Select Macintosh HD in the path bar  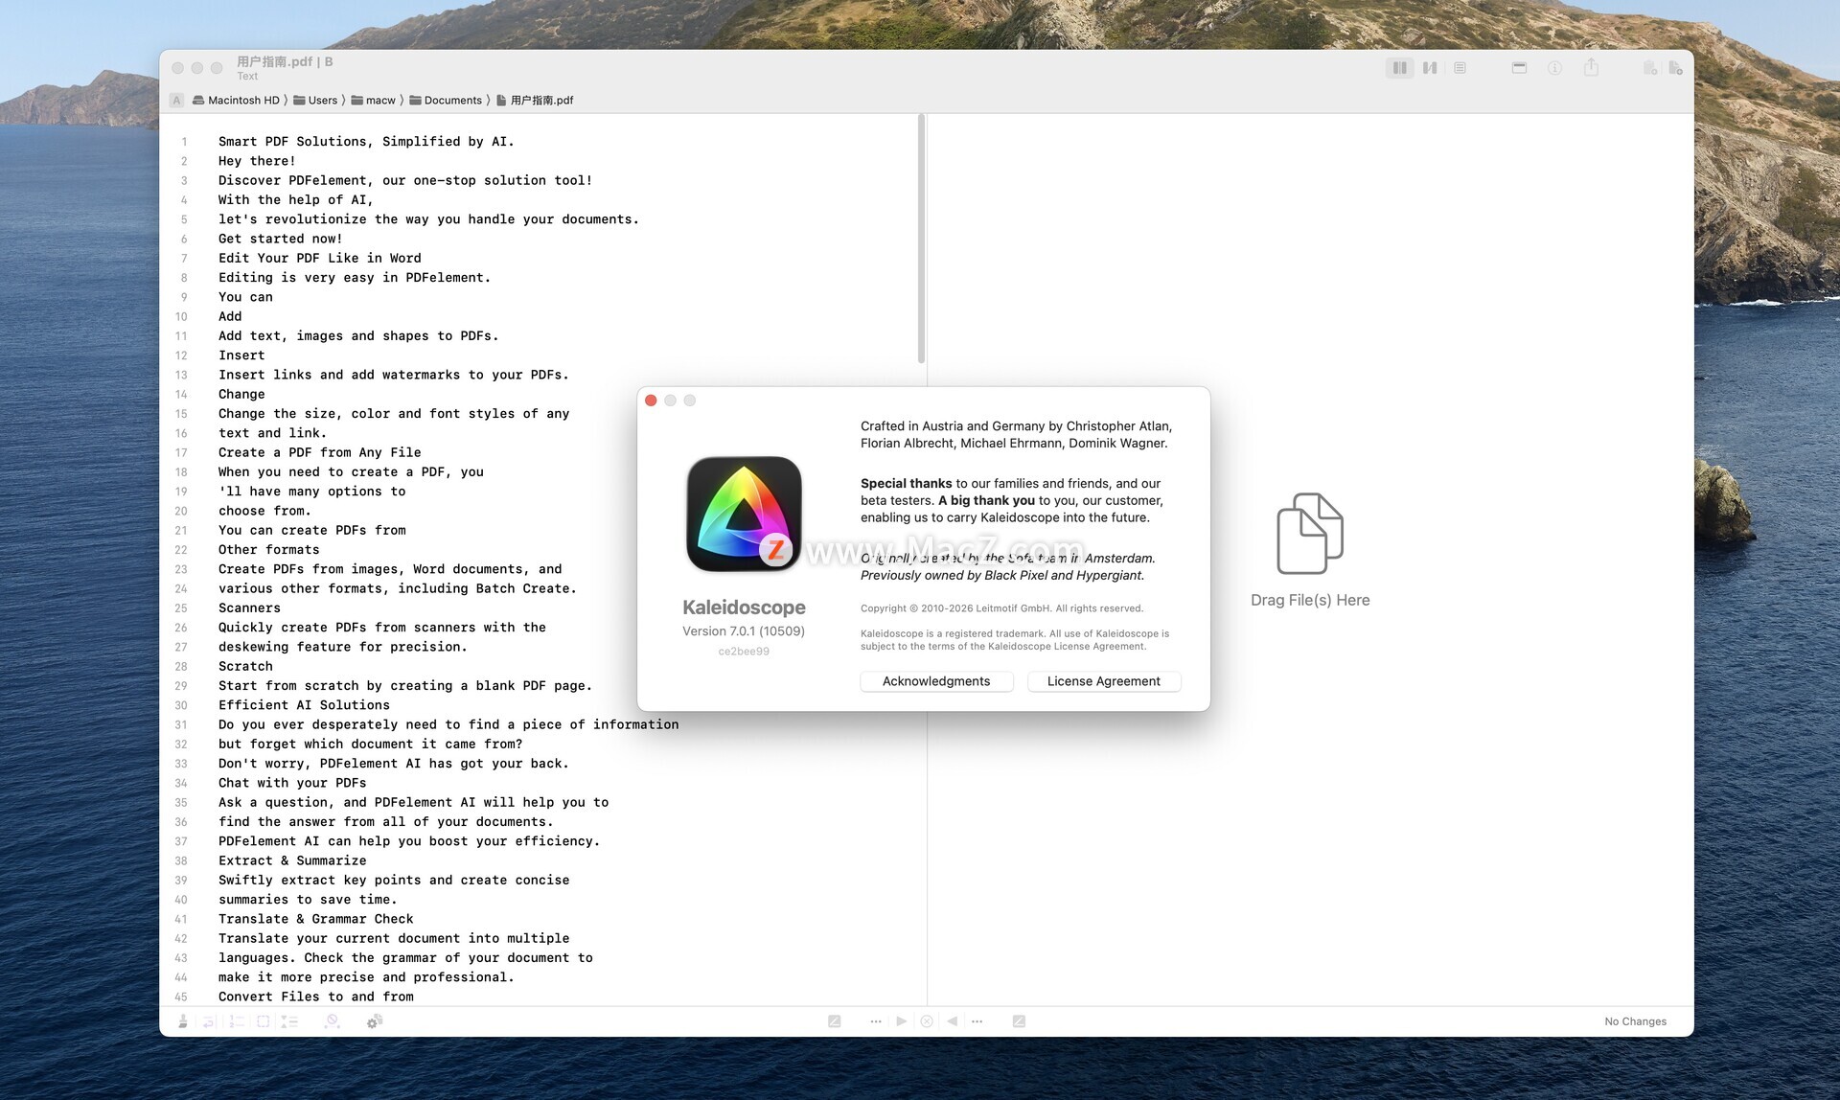236,100
